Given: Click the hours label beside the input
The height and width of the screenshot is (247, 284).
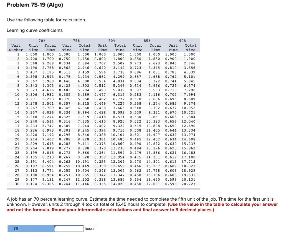Looking at the screenshot, I should 90,228.
